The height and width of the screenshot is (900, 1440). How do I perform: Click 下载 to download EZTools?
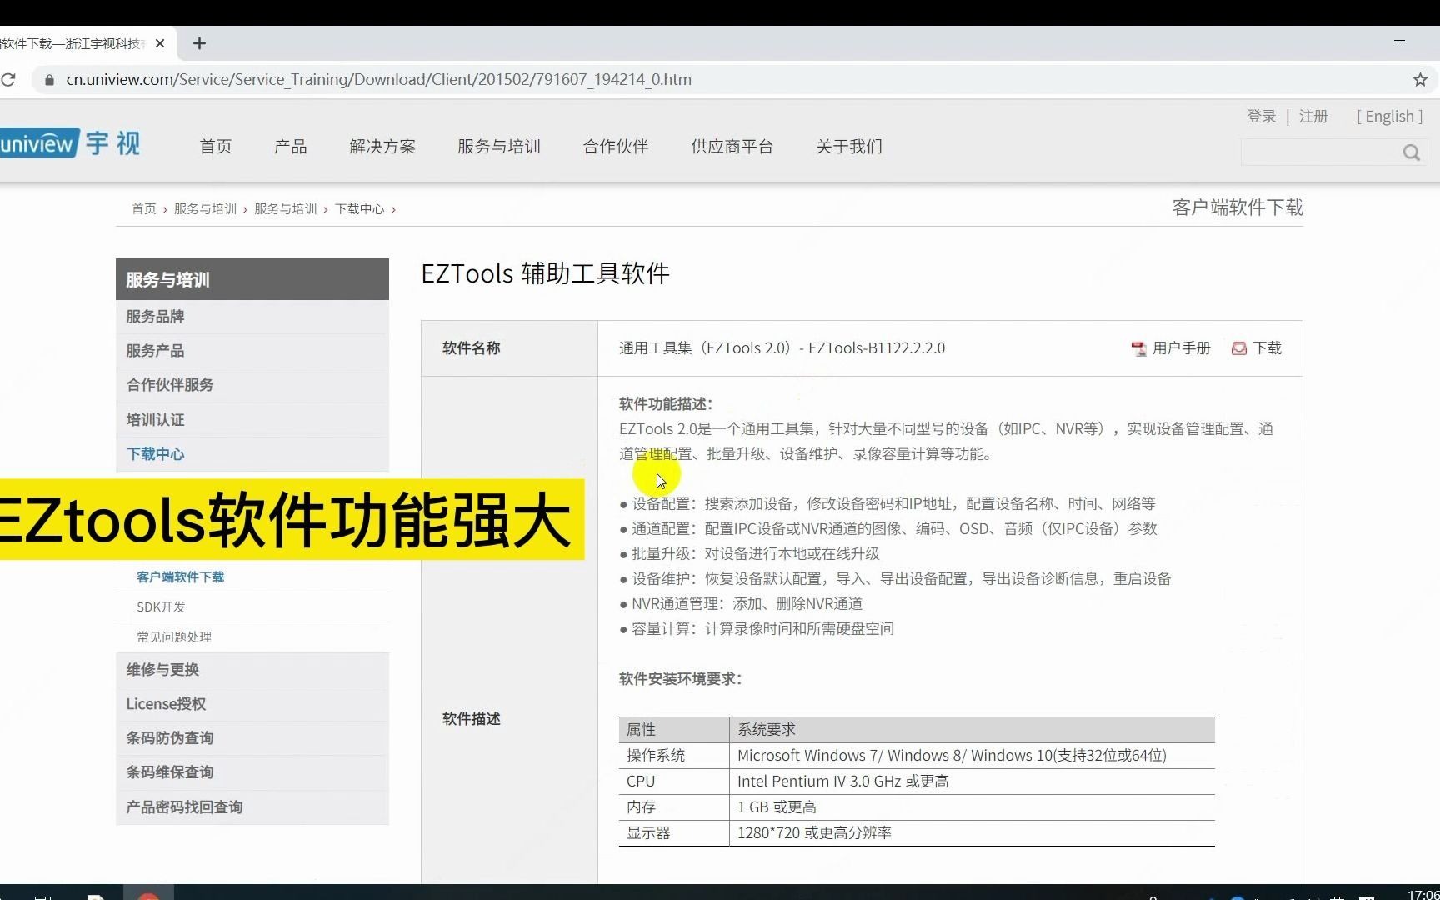pos(1267,348)
